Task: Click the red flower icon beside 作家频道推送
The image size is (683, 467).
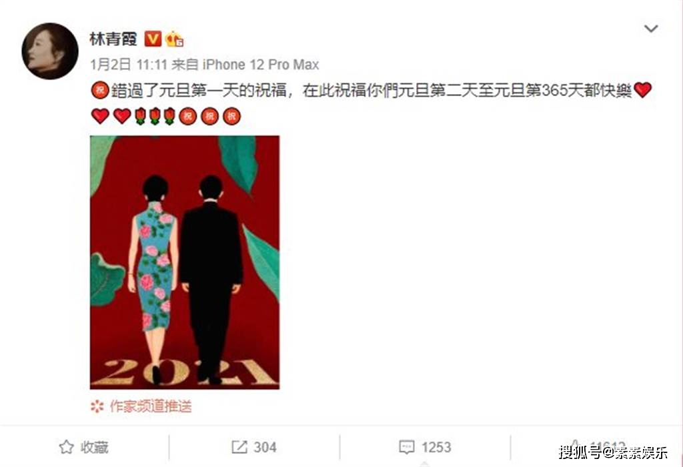Action: 97,406
